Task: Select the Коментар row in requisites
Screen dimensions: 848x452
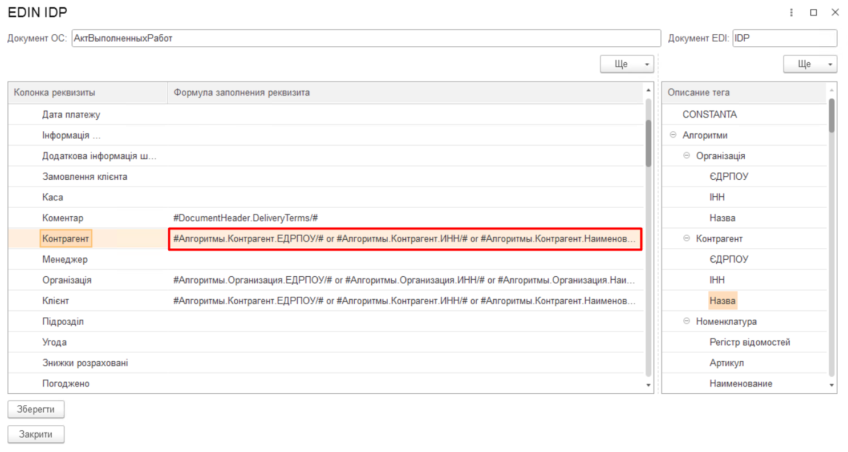Action: [x=63, y=218]
